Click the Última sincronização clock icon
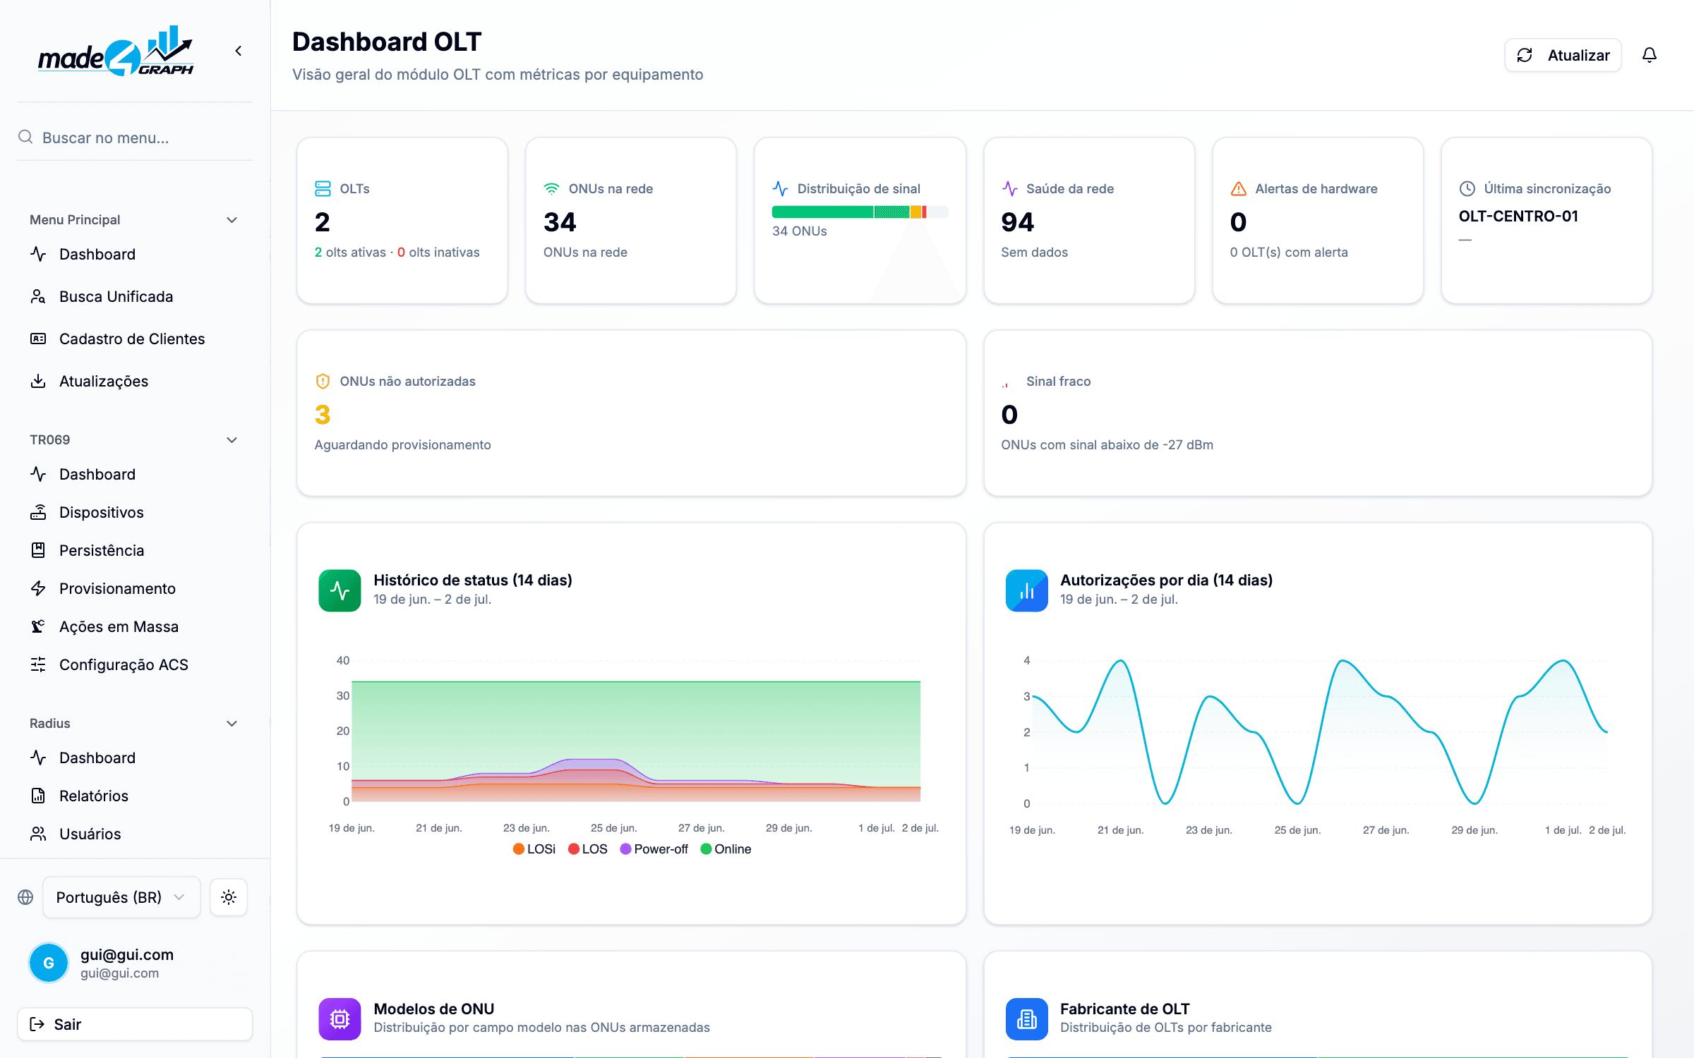The width and height of the screenshot is (1694, 1058). point(1467,188)
